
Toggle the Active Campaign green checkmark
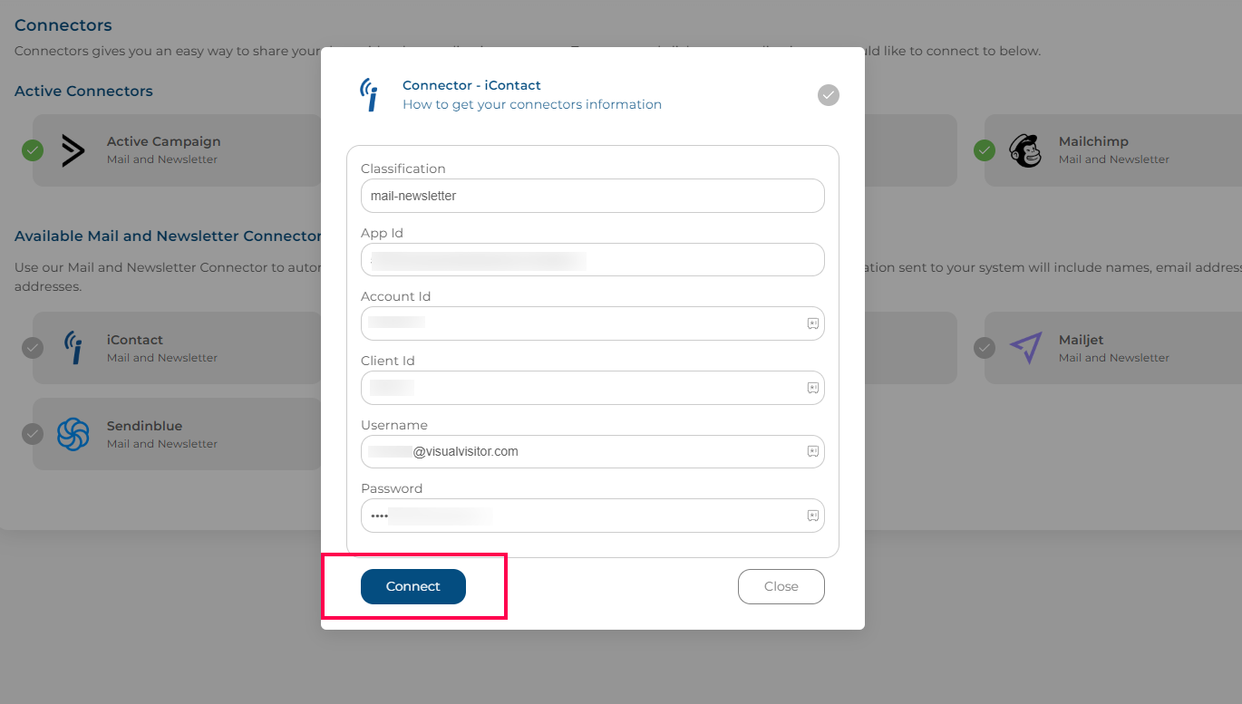pos(33,150)
